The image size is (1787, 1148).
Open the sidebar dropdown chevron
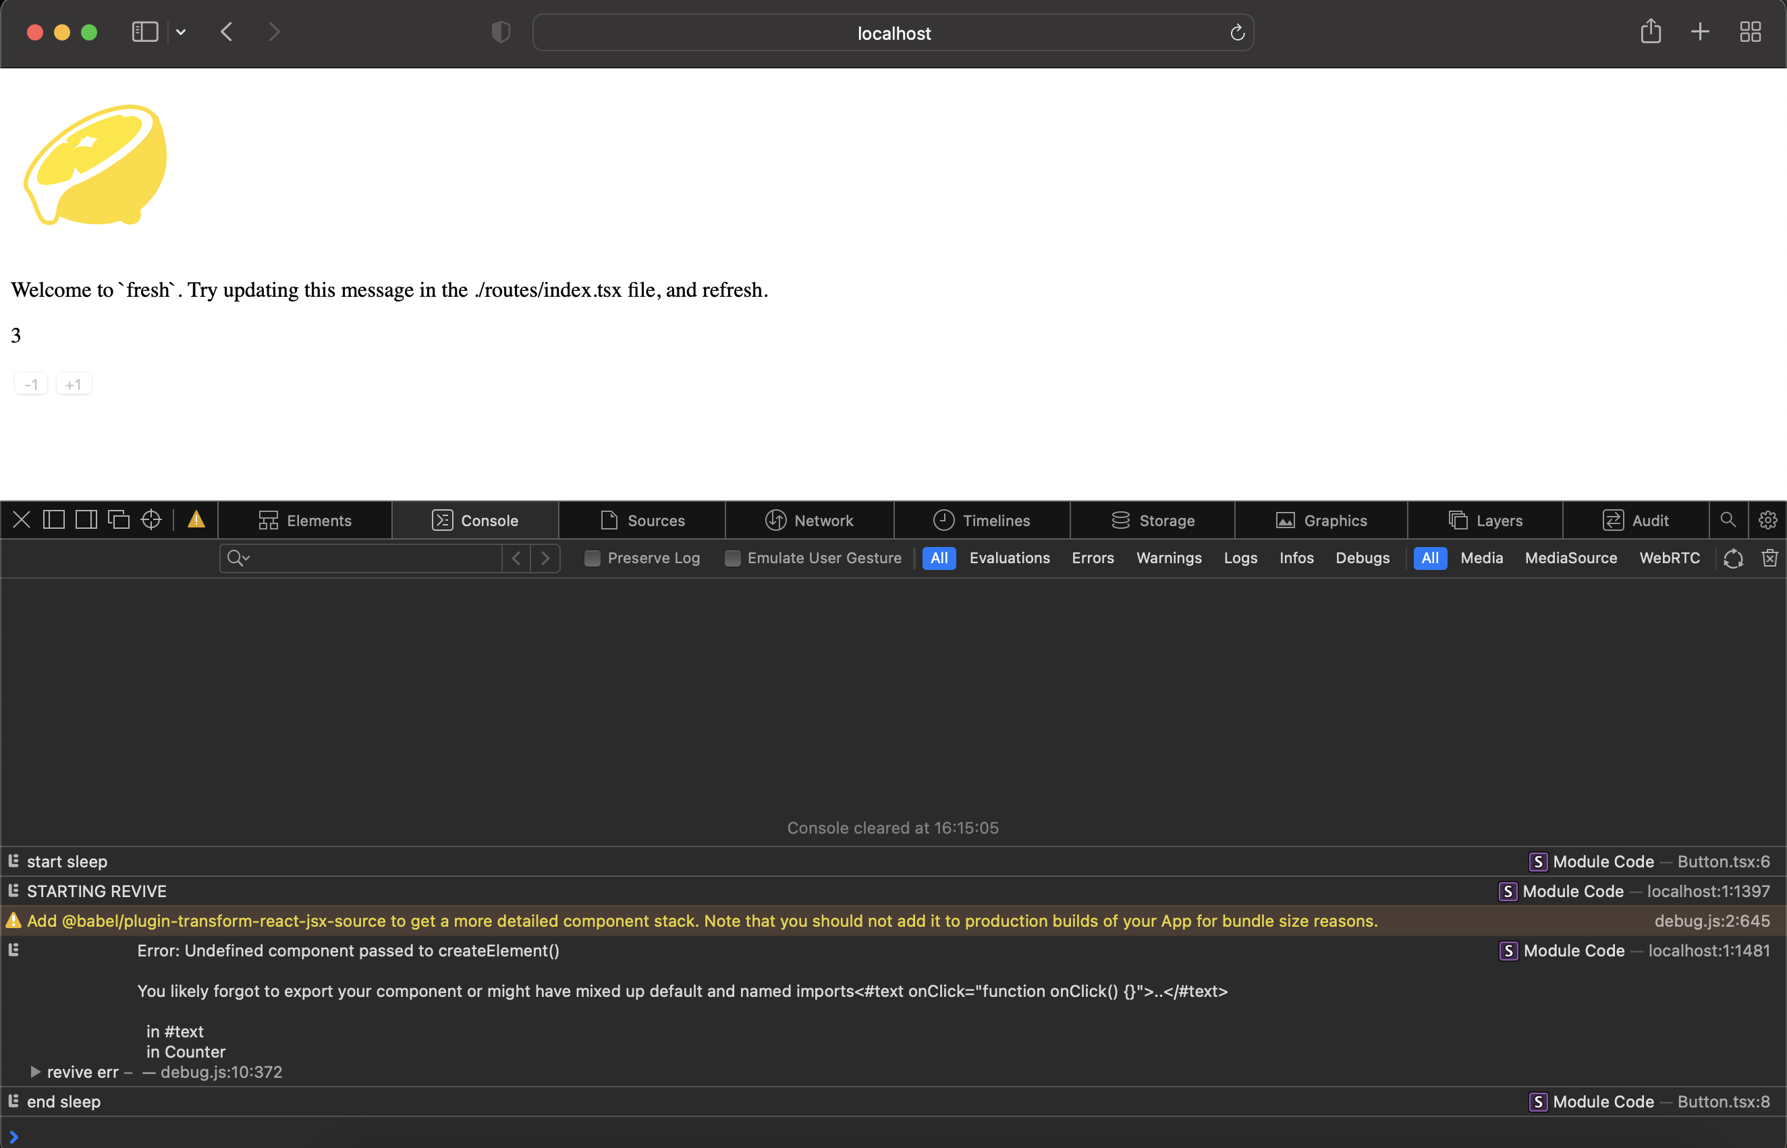[182, 32]
